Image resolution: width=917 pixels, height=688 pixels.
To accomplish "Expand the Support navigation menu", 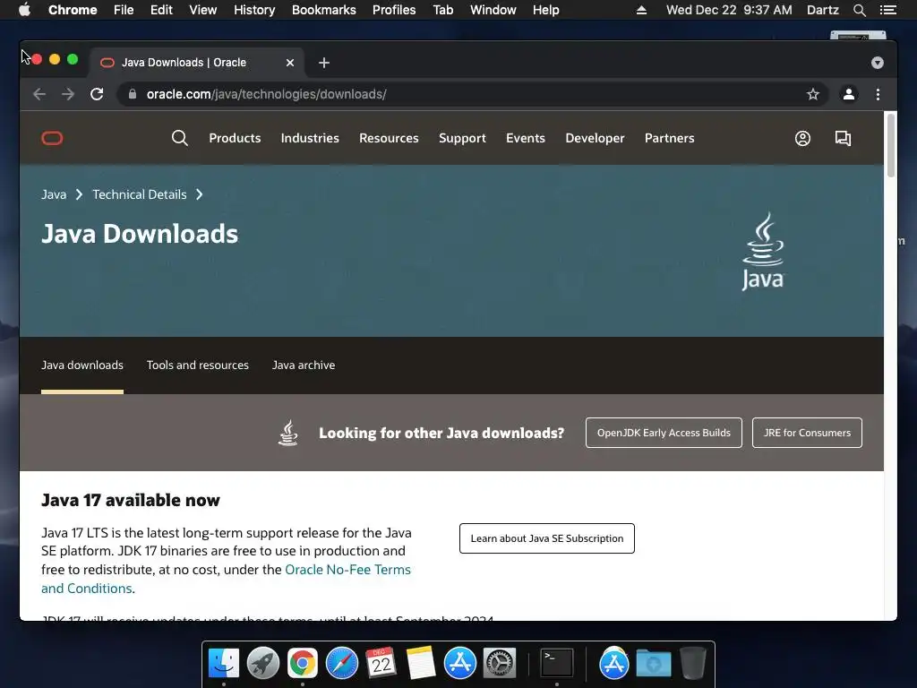I will 463,138.
